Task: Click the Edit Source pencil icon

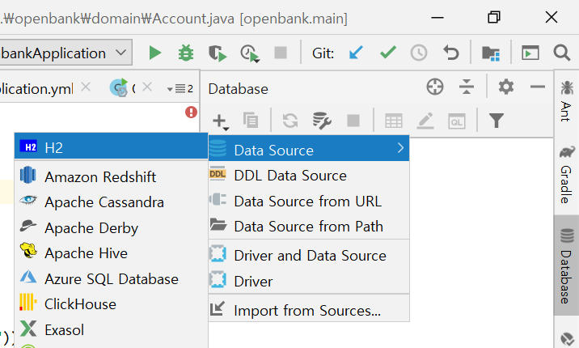Action: [x=425, y=121]
